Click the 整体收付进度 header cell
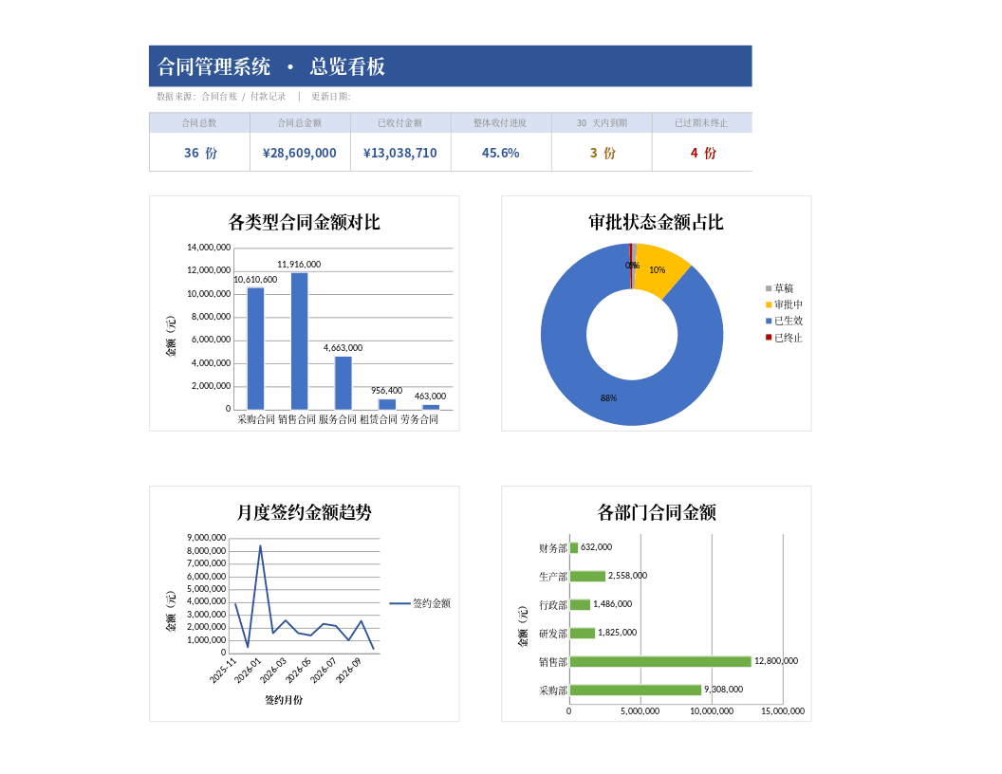This screenshot has width=1002, height=774. pyautogui.click(x=500, y=122)
